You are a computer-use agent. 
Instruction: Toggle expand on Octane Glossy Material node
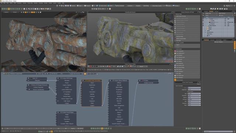(x=110, y=81)
